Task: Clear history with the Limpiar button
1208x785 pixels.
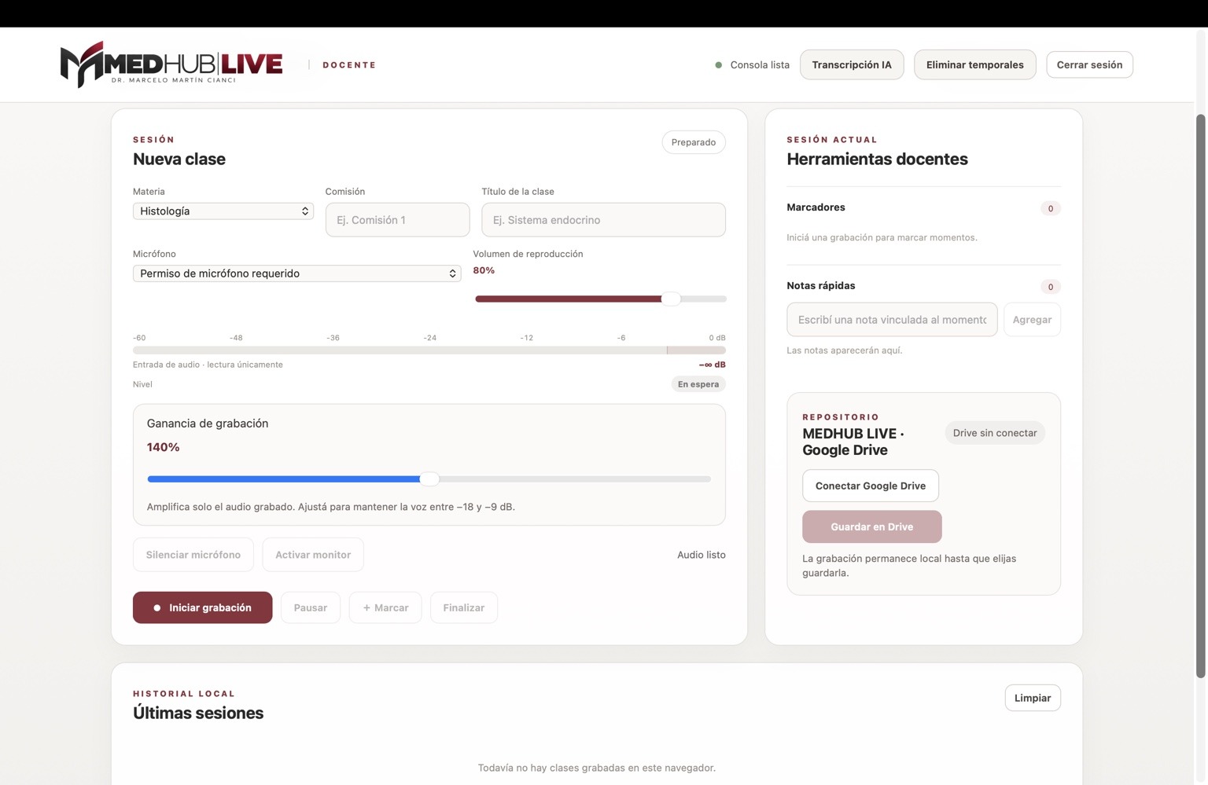Action: 1033,698
